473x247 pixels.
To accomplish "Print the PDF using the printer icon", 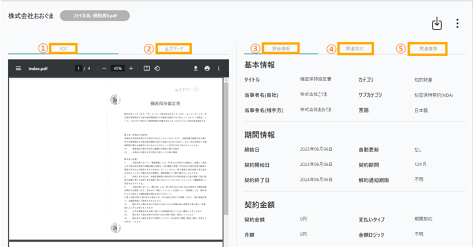I will click(207, 69).
